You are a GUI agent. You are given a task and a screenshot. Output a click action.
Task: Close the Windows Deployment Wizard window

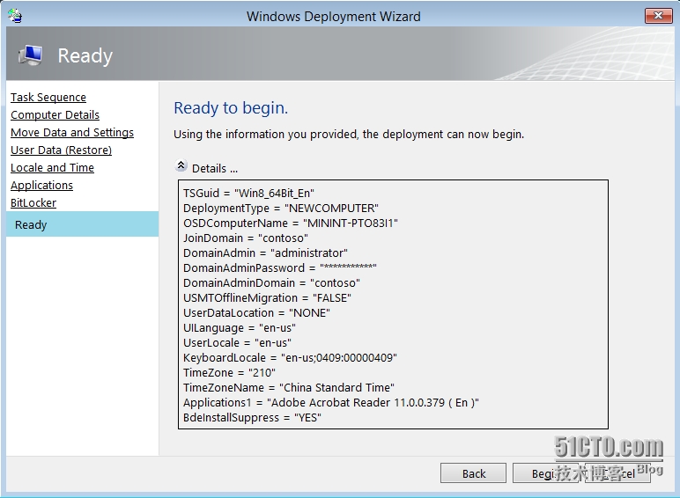(x=658, y=16)
